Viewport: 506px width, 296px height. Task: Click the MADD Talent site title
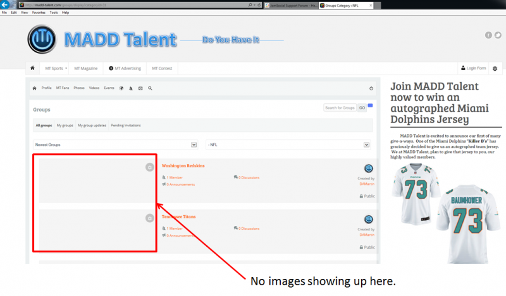(120, 39)
